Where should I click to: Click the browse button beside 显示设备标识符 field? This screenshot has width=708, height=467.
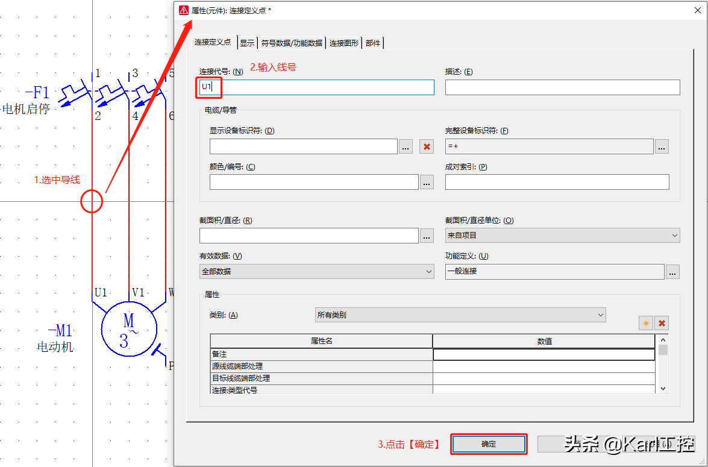click(x=405, y=146)
